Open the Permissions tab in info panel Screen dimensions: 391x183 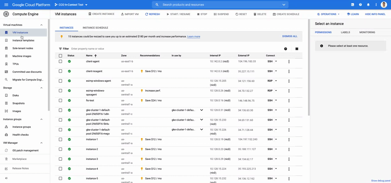tap(323, 32)
